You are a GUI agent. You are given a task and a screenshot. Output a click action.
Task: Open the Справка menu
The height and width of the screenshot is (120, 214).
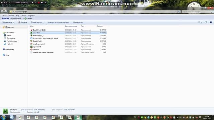(x=31, y=16)
